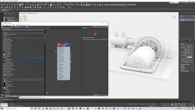The image size is (195, 110).
Task: Select Advanced Lighting Override material entry
Action: (x=10, y=34)
